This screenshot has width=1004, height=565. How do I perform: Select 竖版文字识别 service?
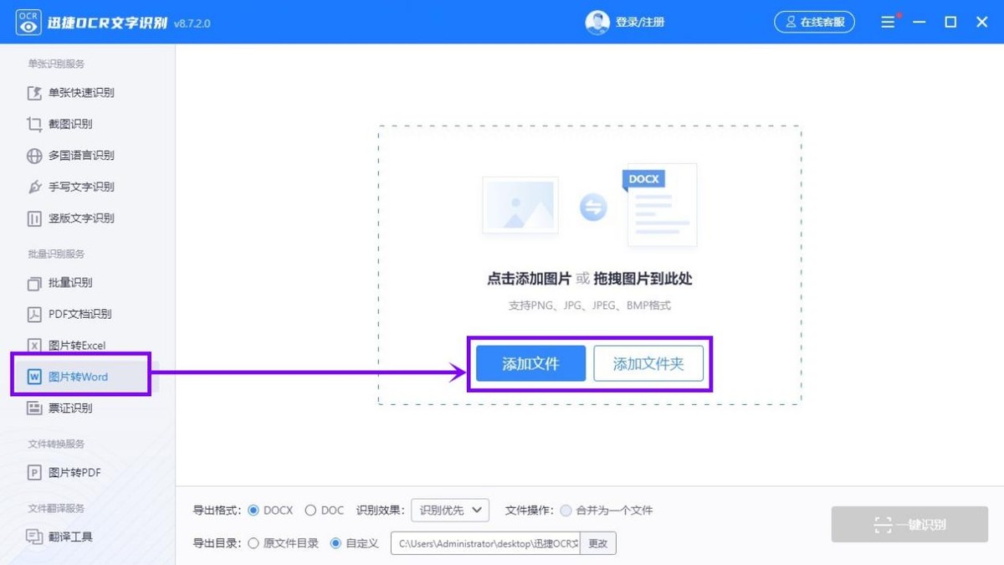74,218
